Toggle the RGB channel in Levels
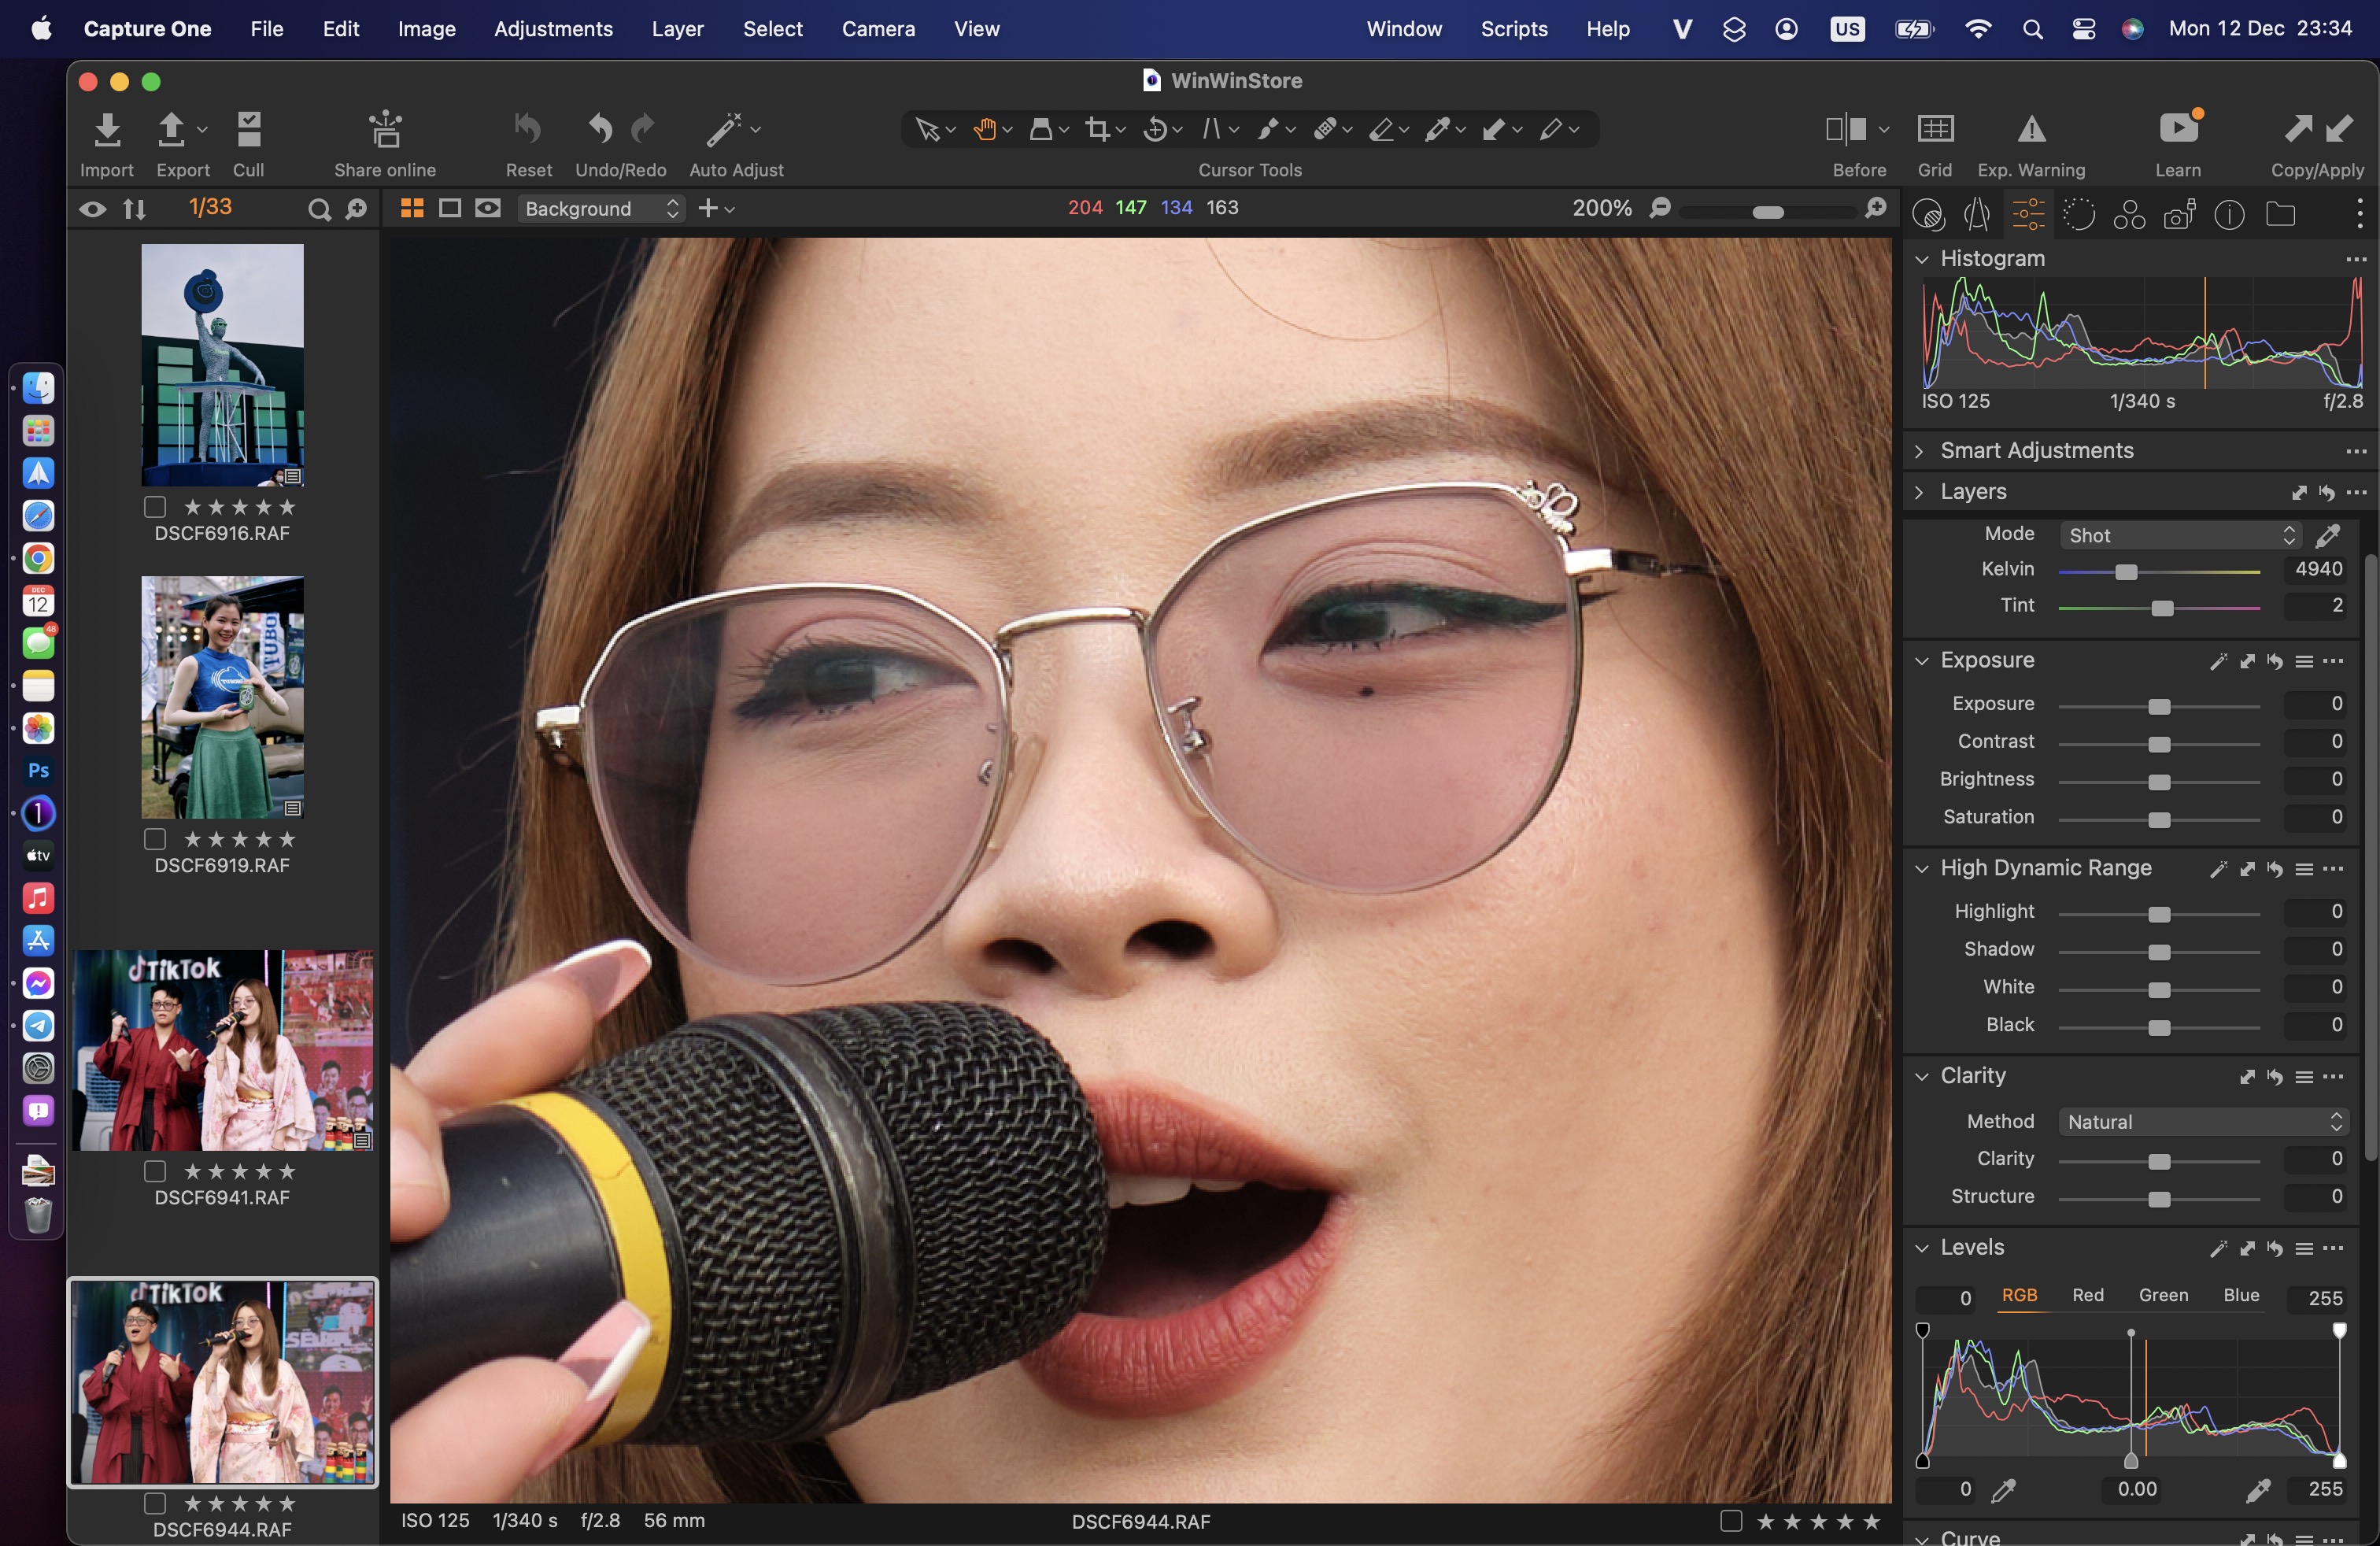 [2017, 1294]
